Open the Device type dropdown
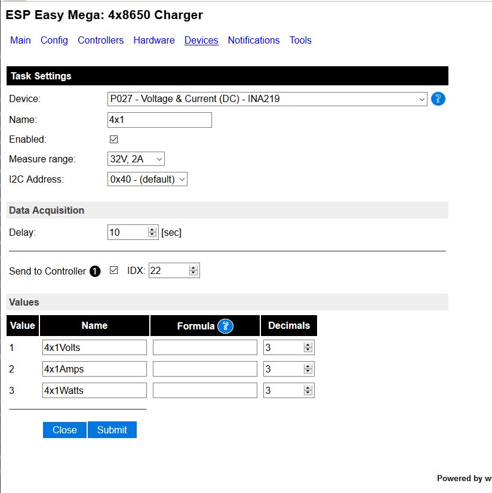Screen dimensions: 492x493 click(267, 99)
